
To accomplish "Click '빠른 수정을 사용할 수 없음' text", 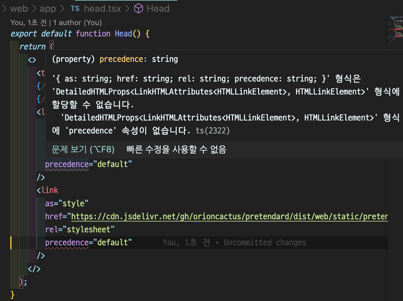I will pyautogui.click(x=176, y=149).
